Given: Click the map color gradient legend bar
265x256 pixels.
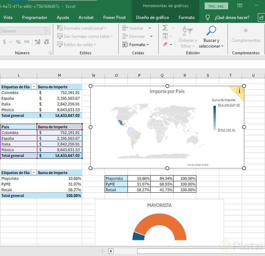Looking at the screenshot, I should coord(215,118).
